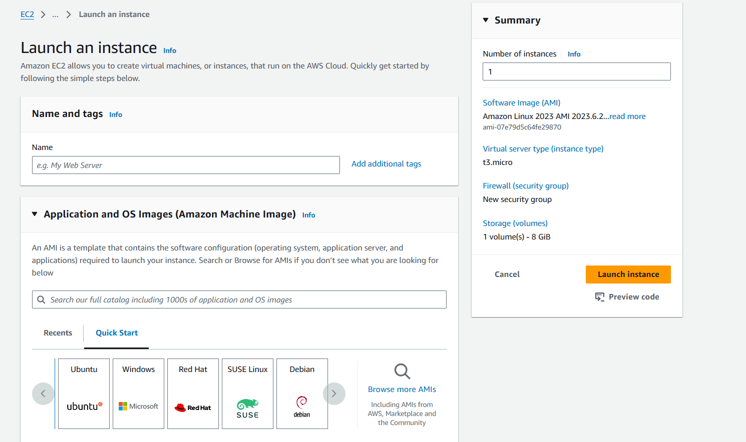Viewport: 746px width, 442px height.
Task: Focus the Number of instances field
Action: (x=577, y=71)
